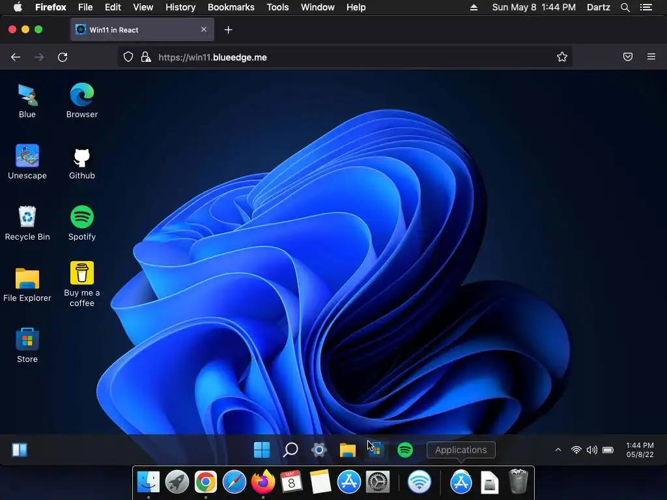Open the Firefox menu in menu bar

coord(51,7)
